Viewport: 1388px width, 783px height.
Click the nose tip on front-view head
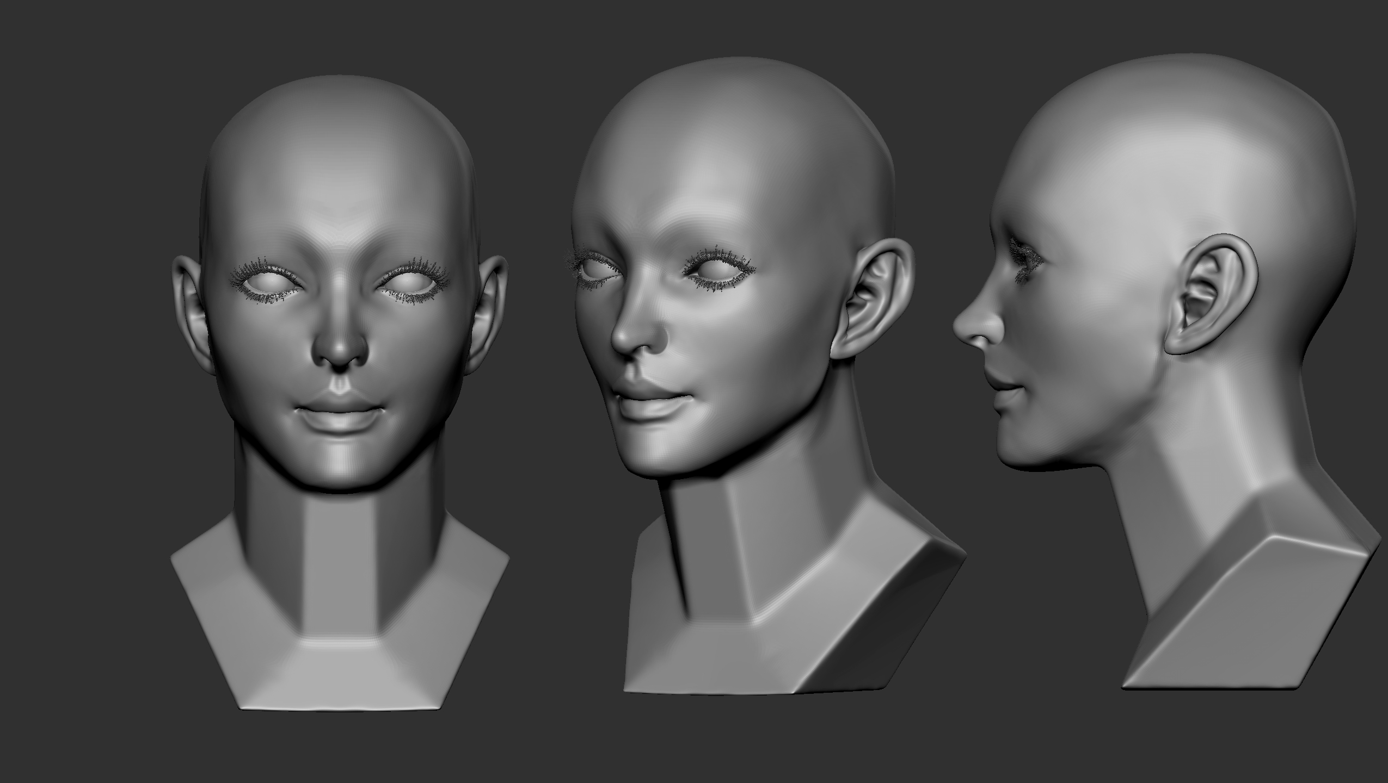pyautogui.click(x=341, y=348)
